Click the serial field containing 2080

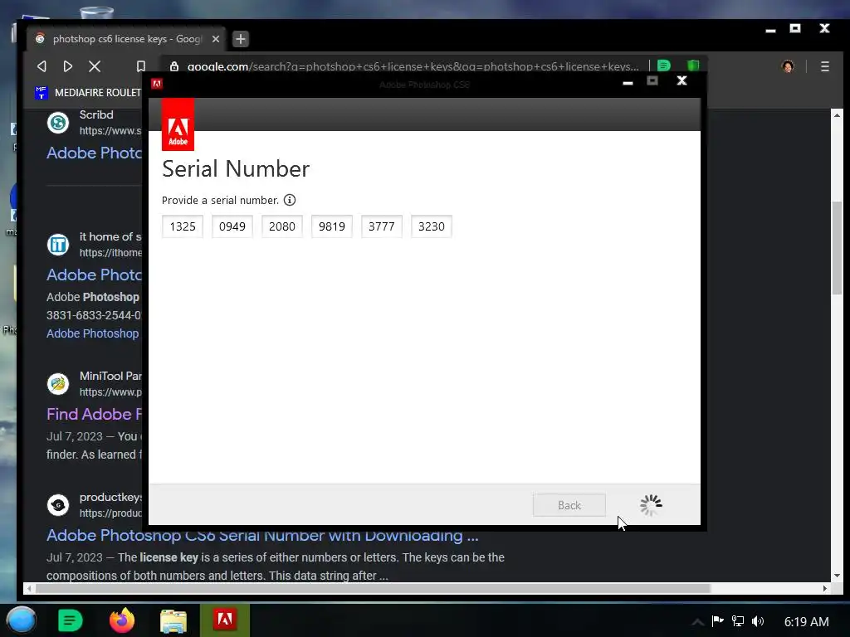282,226
